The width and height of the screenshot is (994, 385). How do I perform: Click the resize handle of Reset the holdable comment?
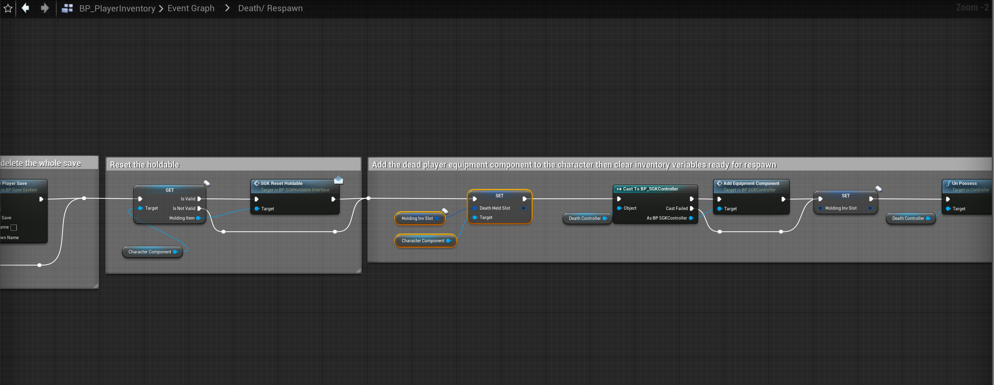pos(358,271)
